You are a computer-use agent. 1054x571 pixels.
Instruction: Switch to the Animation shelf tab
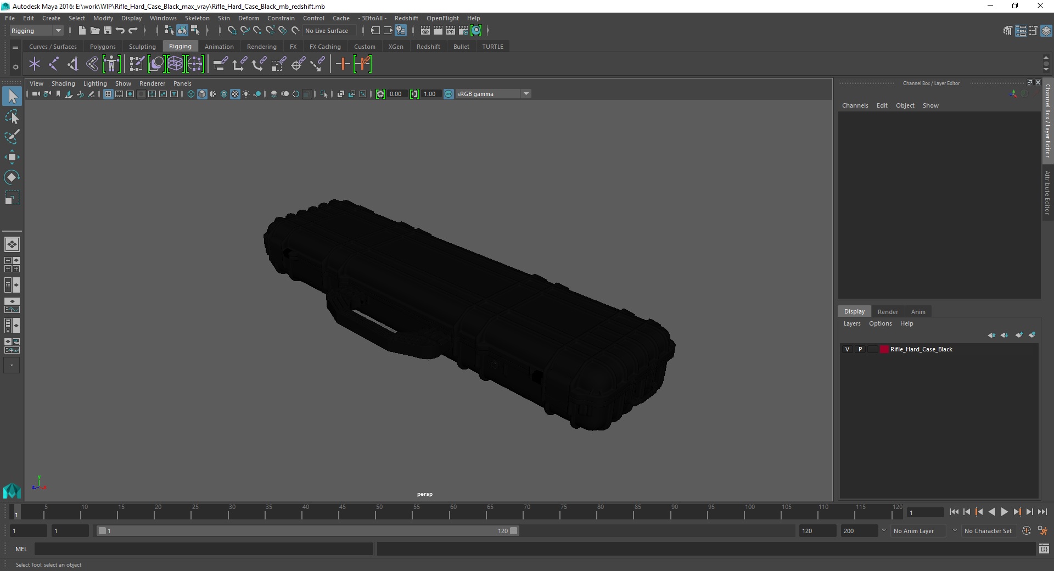coord(219,47)
